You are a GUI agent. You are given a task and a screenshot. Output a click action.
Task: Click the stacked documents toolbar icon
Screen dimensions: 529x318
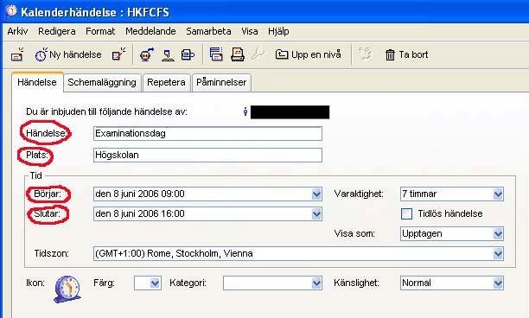188,54
